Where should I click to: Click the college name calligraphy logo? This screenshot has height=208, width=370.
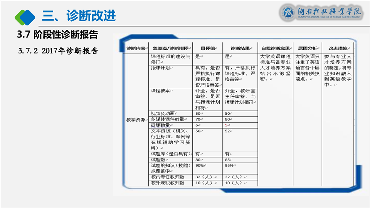click(x=329, y=12)
